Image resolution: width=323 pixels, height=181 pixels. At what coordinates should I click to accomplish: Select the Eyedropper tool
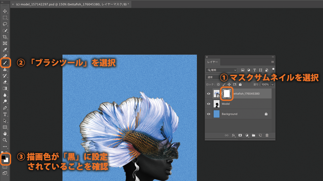coord(5,50)
